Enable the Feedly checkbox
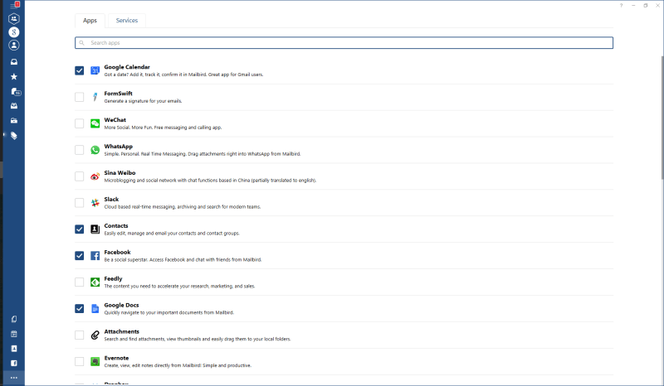Screen dimensions: 664x386 pos(79,282)
